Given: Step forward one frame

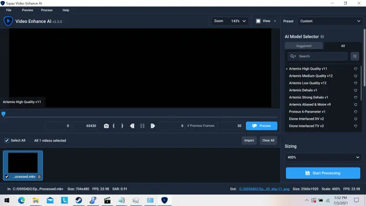Looking at the screenshot, I should click(152, 126).
